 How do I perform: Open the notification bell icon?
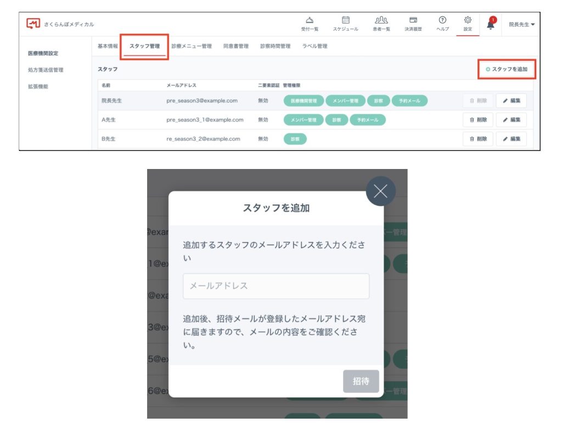pyautogui.click(x=491, y=23)
